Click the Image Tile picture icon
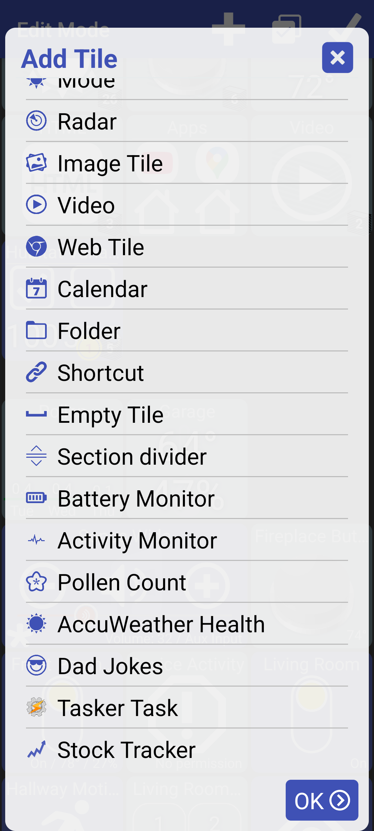The width and height of the screenshot is (374, 831). (x=36, y=163)
